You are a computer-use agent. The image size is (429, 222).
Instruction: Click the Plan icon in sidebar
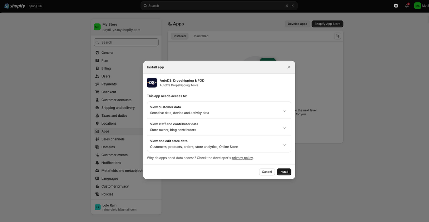(97, 61)
